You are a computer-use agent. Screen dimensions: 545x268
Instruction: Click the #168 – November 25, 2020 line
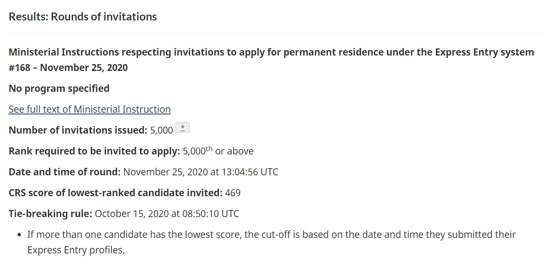68,68
